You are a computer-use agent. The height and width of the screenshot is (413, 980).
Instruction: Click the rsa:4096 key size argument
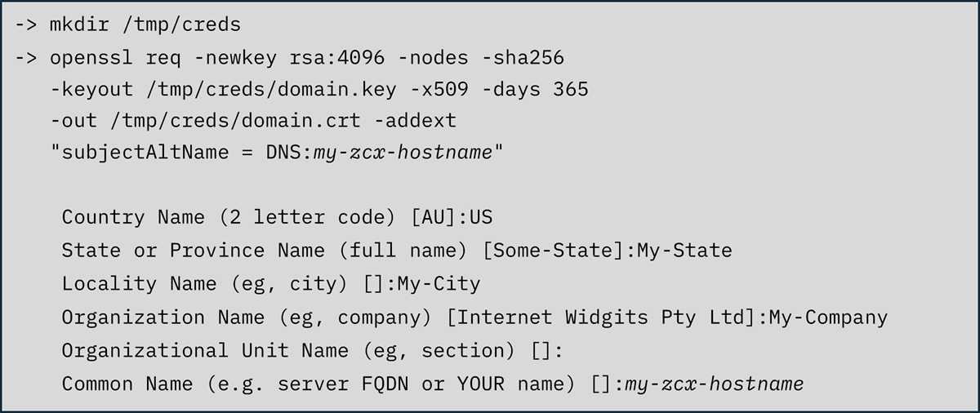coord(337,58)
